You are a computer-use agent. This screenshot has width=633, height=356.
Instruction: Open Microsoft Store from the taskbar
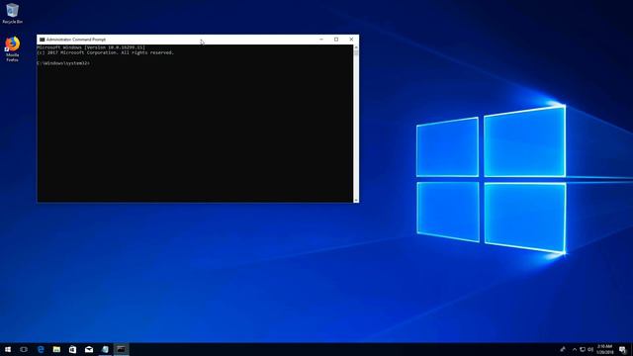(x=72, y=349)
